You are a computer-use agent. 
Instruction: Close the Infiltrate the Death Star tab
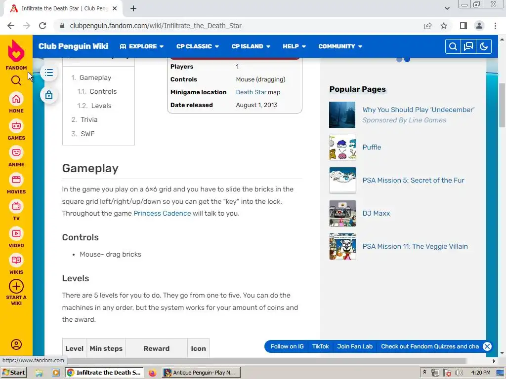pyautogui.click(x=115, y=9)
